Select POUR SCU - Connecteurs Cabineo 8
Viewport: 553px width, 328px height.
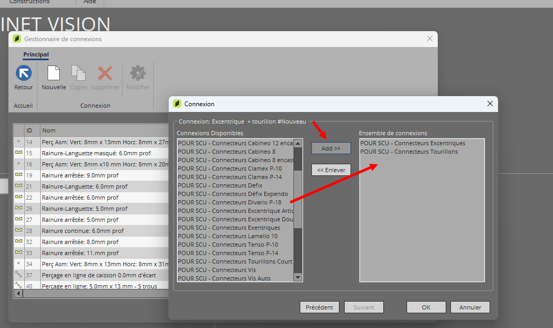click(236, 152)
